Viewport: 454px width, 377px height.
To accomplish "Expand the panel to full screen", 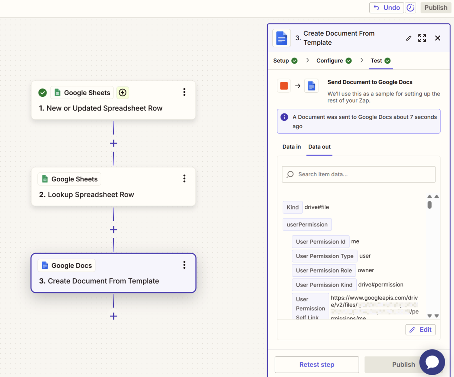I will tap(422, 38).
